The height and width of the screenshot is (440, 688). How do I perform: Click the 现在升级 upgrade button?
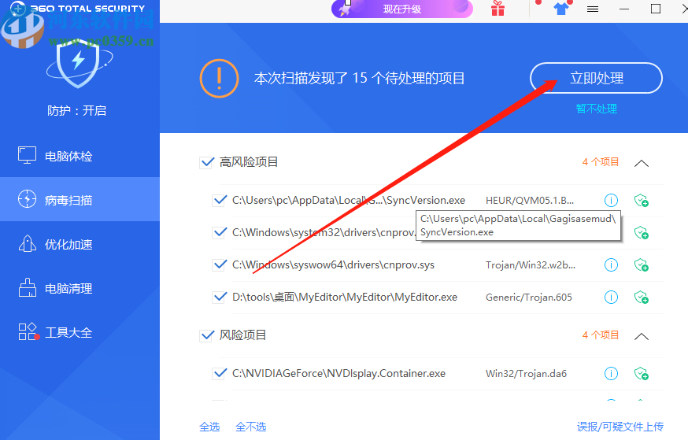tap(402, 9)
